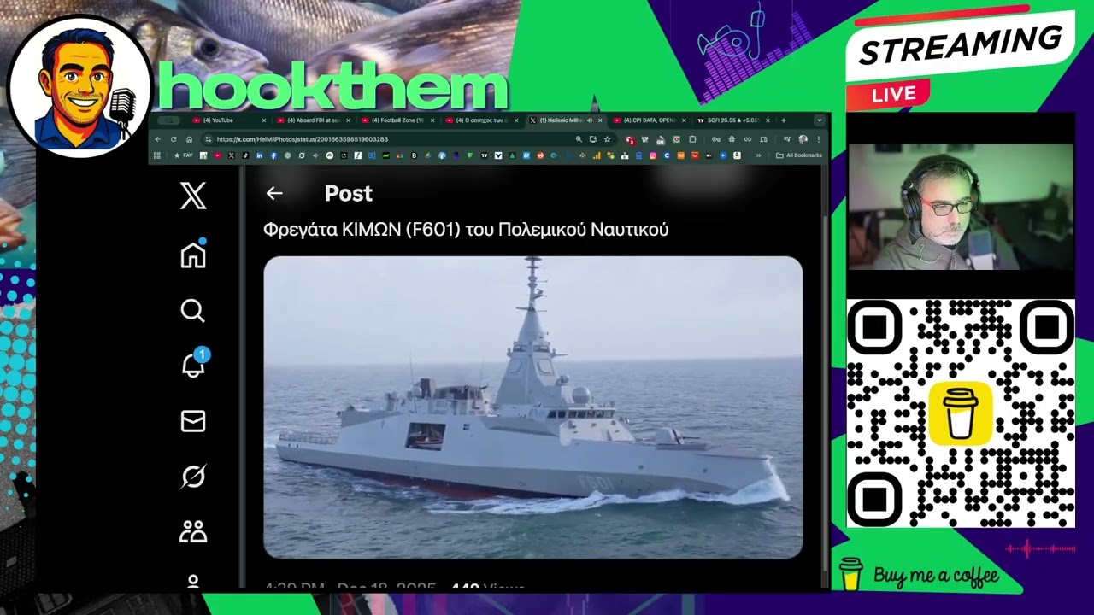This screenshot has height=615, width=1094.
Task: Open the FAV bookmarks folder
Action: 184,155
